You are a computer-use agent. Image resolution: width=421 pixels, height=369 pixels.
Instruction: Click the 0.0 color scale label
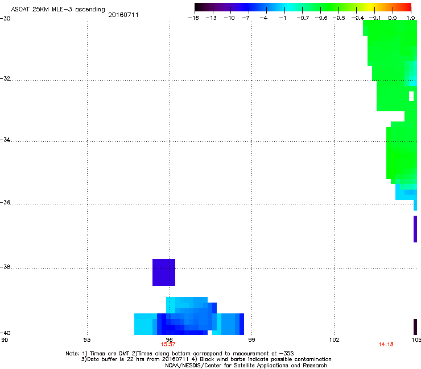[x=393, y=18]
